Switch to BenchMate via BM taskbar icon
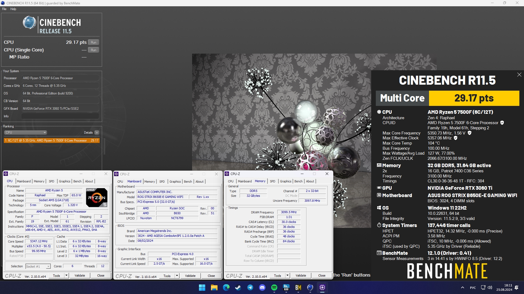 tap(298, 287)
